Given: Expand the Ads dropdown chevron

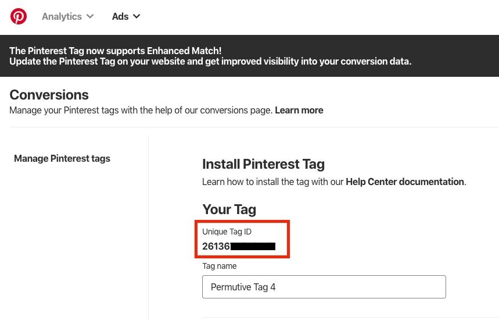Looking at the screenshot, I should (x=137, y=16).
